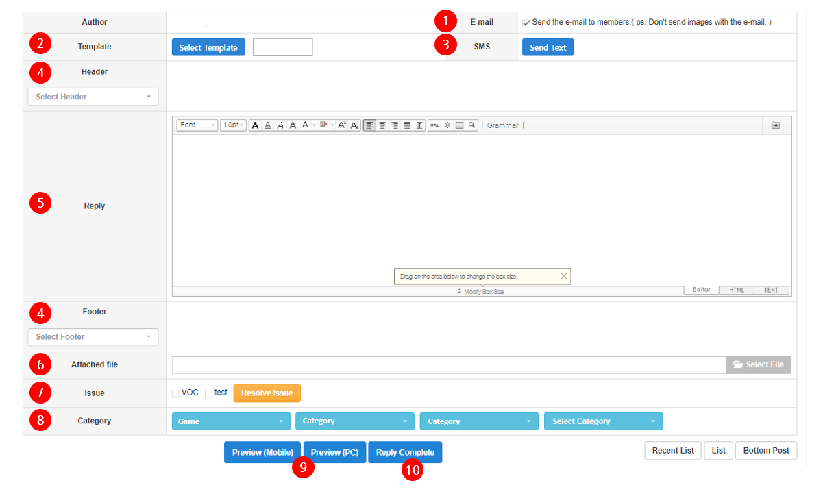Insert URL link via toolbar icon
Viewport: 836px width, 496px height.
tap(434, 125)
